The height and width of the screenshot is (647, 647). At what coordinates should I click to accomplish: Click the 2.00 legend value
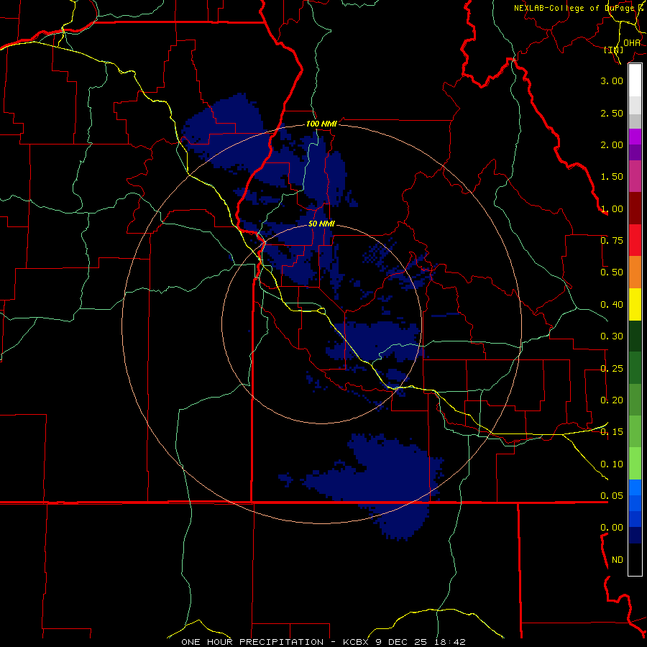click(612, 144)
